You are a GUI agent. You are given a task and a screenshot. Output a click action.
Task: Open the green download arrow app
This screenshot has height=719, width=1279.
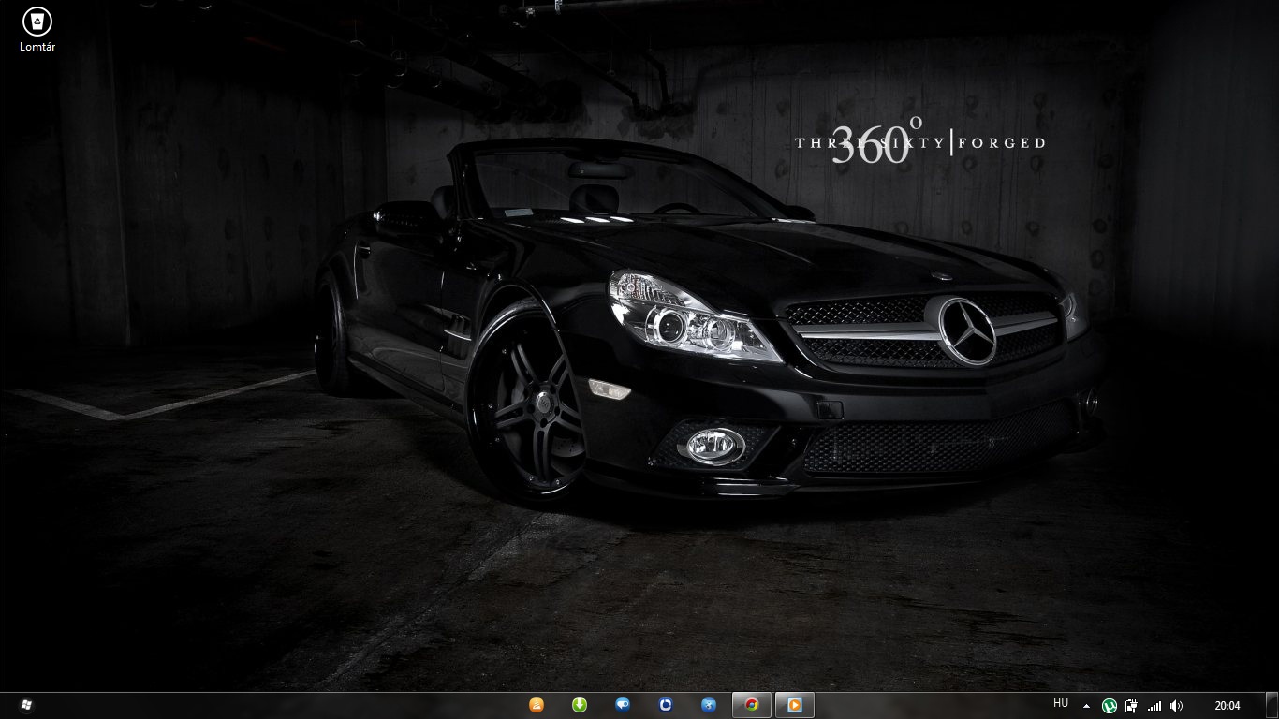pos(580,705)
